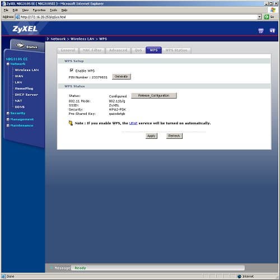Open the wizard icon in the header
The width and height of the screenshot is (280, 280).
tap(261, 31)
